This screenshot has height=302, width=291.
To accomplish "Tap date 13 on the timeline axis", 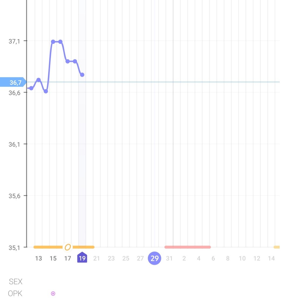I will coord(39,258).
